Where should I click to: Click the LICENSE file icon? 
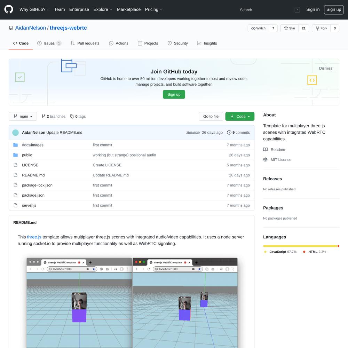point(16,165)
